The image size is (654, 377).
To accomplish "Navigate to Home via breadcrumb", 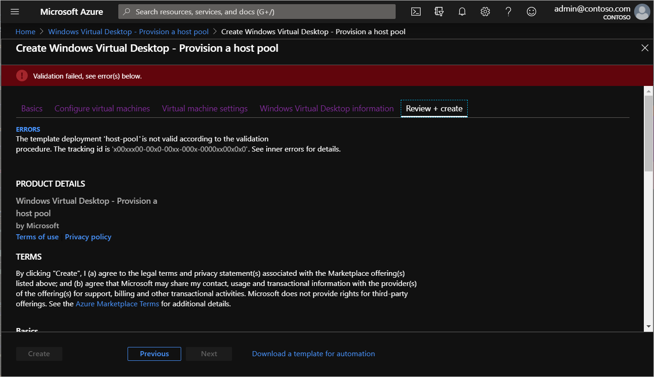I will tap(25, 31).
